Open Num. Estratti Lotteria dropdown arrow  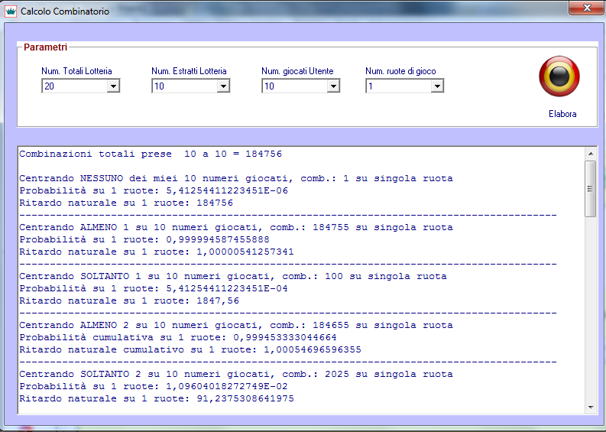[223, 86]
